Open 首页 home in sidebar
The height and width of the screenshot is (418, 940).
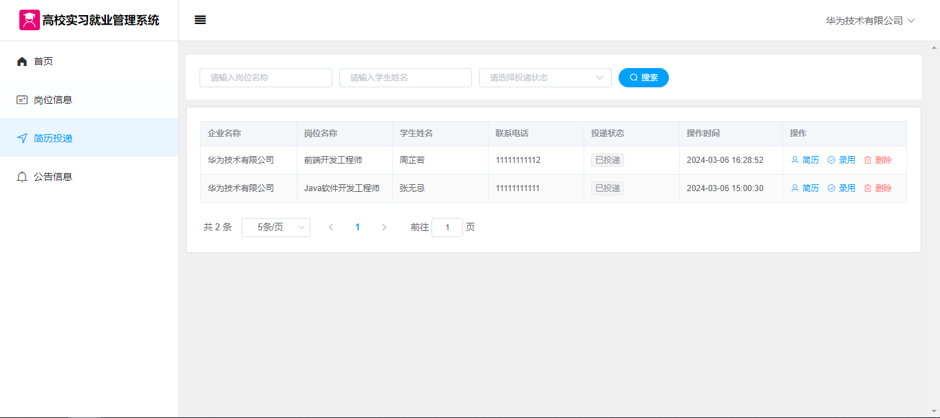click(43, 61)
